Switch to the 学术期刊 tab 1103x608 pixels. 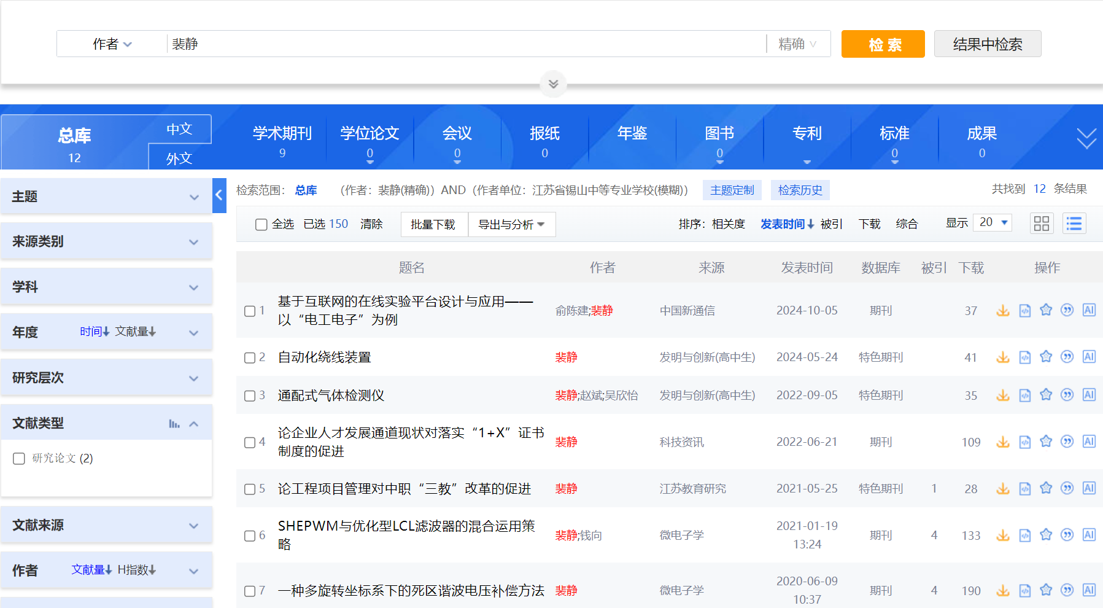click(282, 140)
